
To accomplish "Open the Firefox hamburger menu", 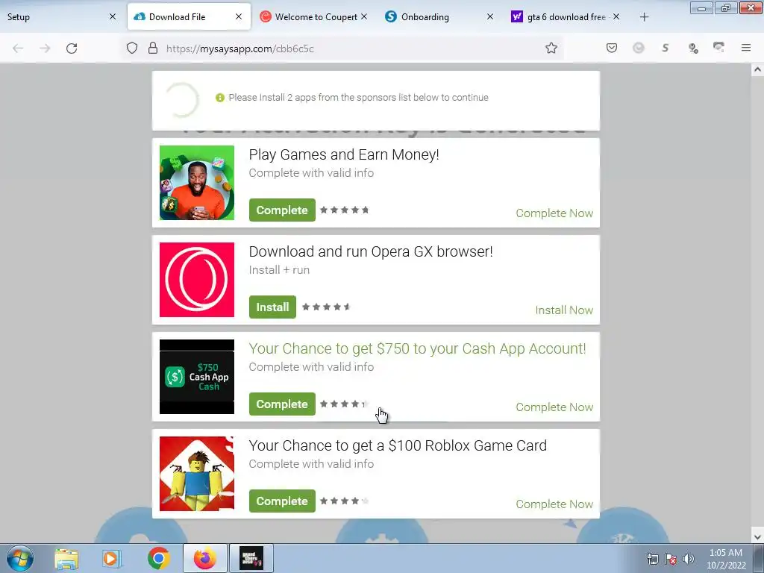I will tap(746, 48).
